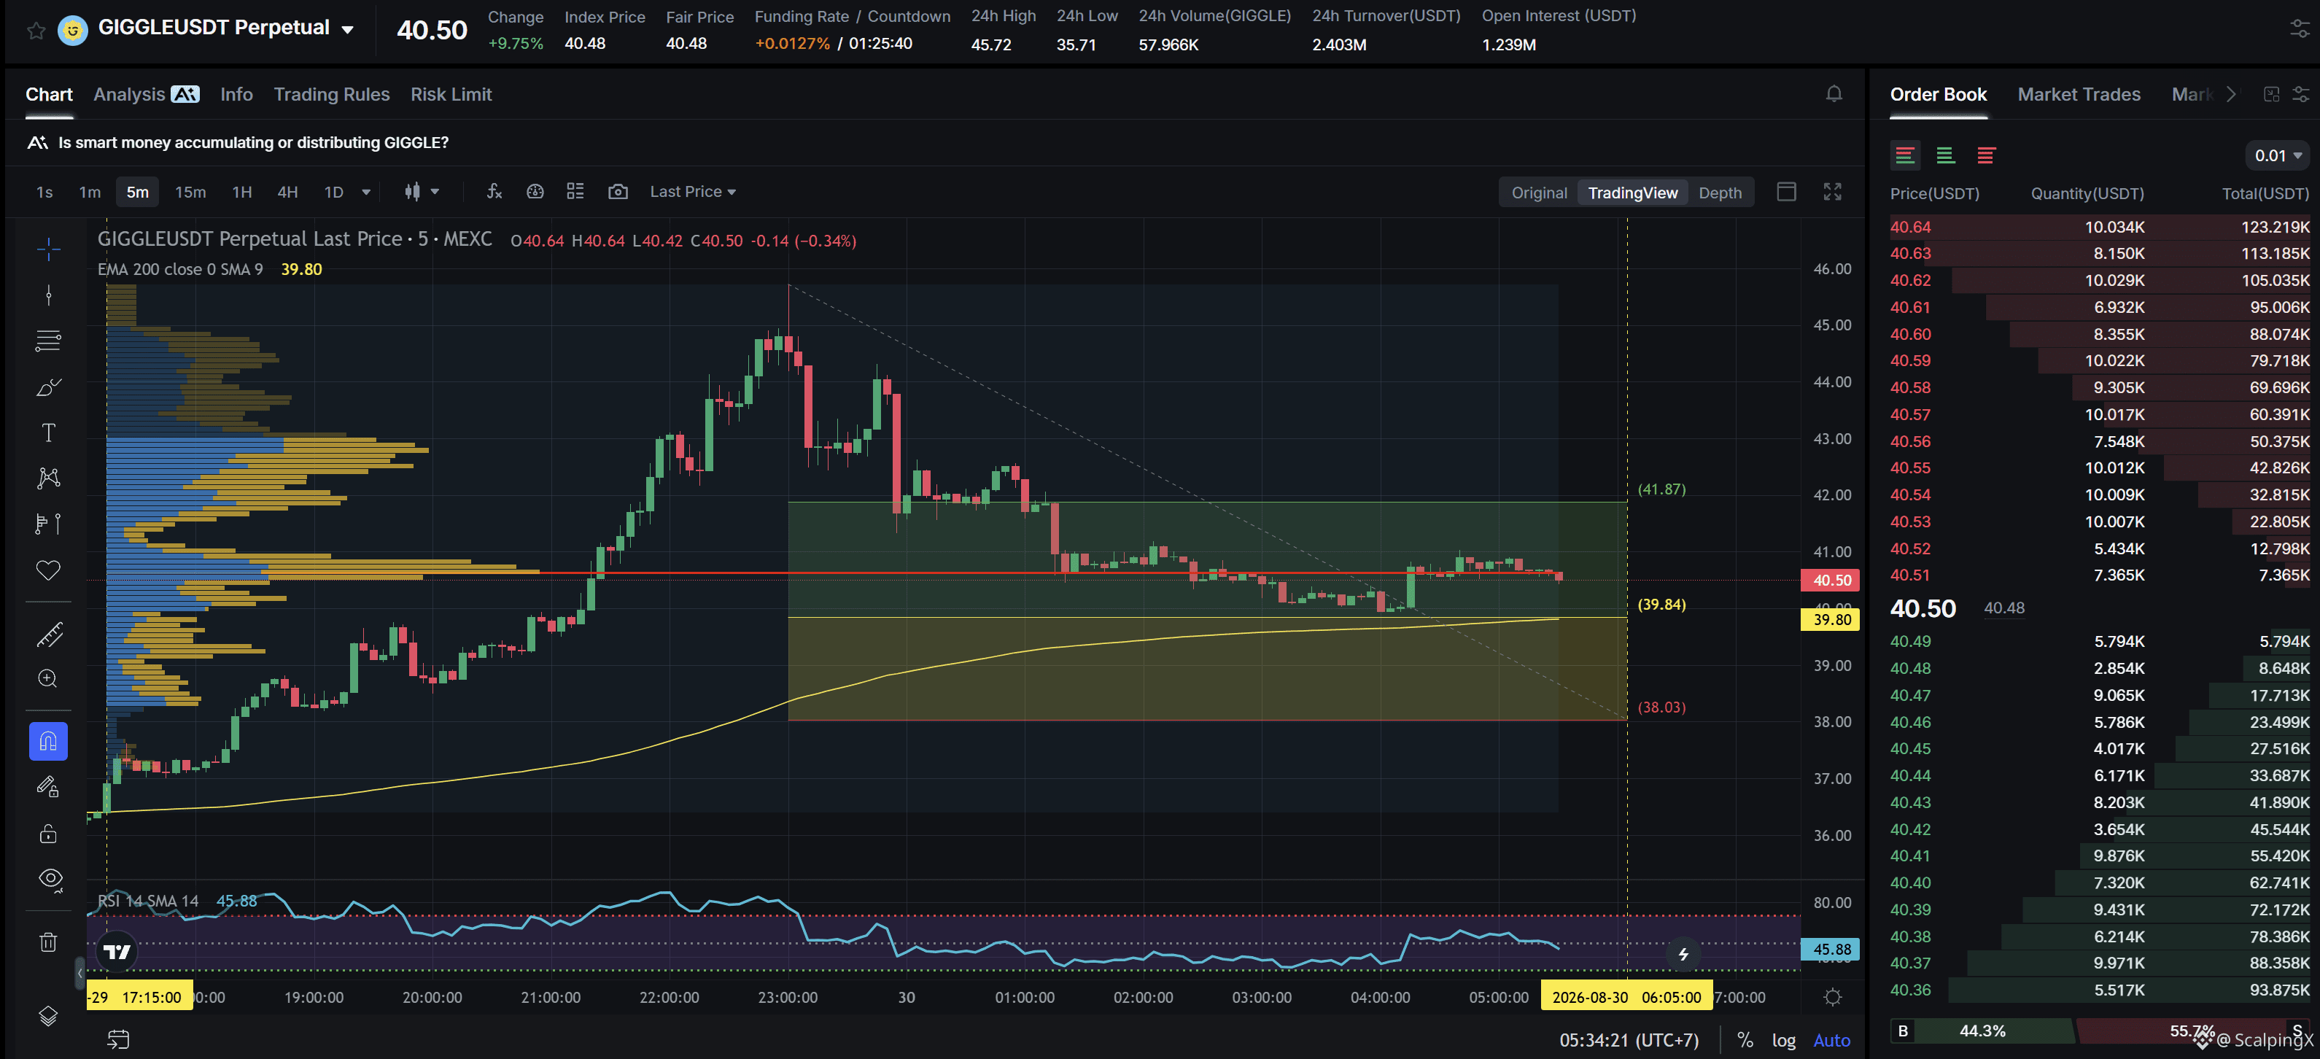Open the Info tab
Screen dimensions: 2320x1059
coord(236,93)
